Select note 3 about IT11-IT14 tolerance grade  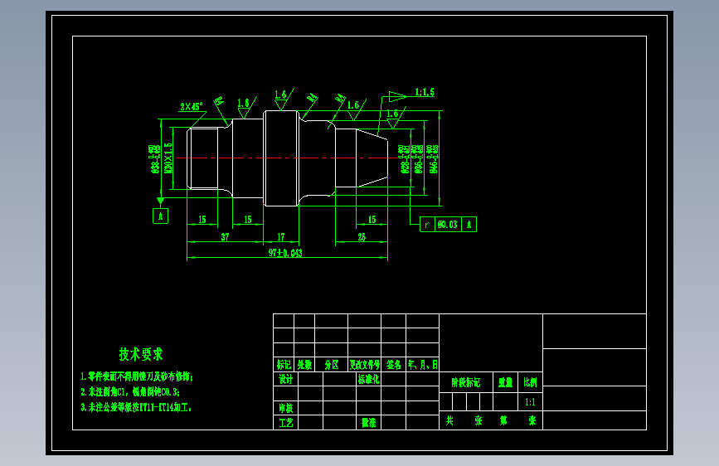136,407
